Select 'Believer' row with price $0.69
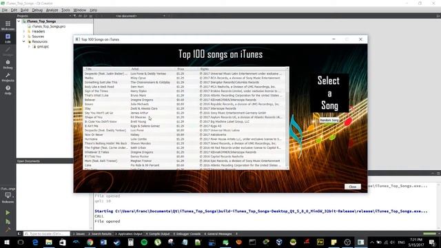 coord(185,100)
